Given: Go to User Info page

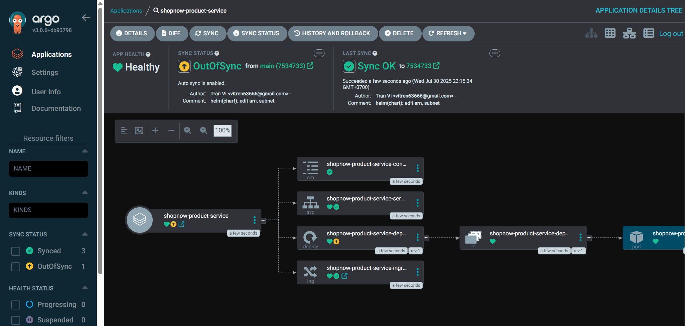Looking at the screenshot, I should pos(46,92).
